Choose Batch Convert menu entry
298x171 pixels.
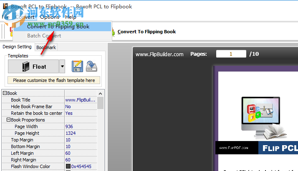pyautogui.click(x=62, y=36)
